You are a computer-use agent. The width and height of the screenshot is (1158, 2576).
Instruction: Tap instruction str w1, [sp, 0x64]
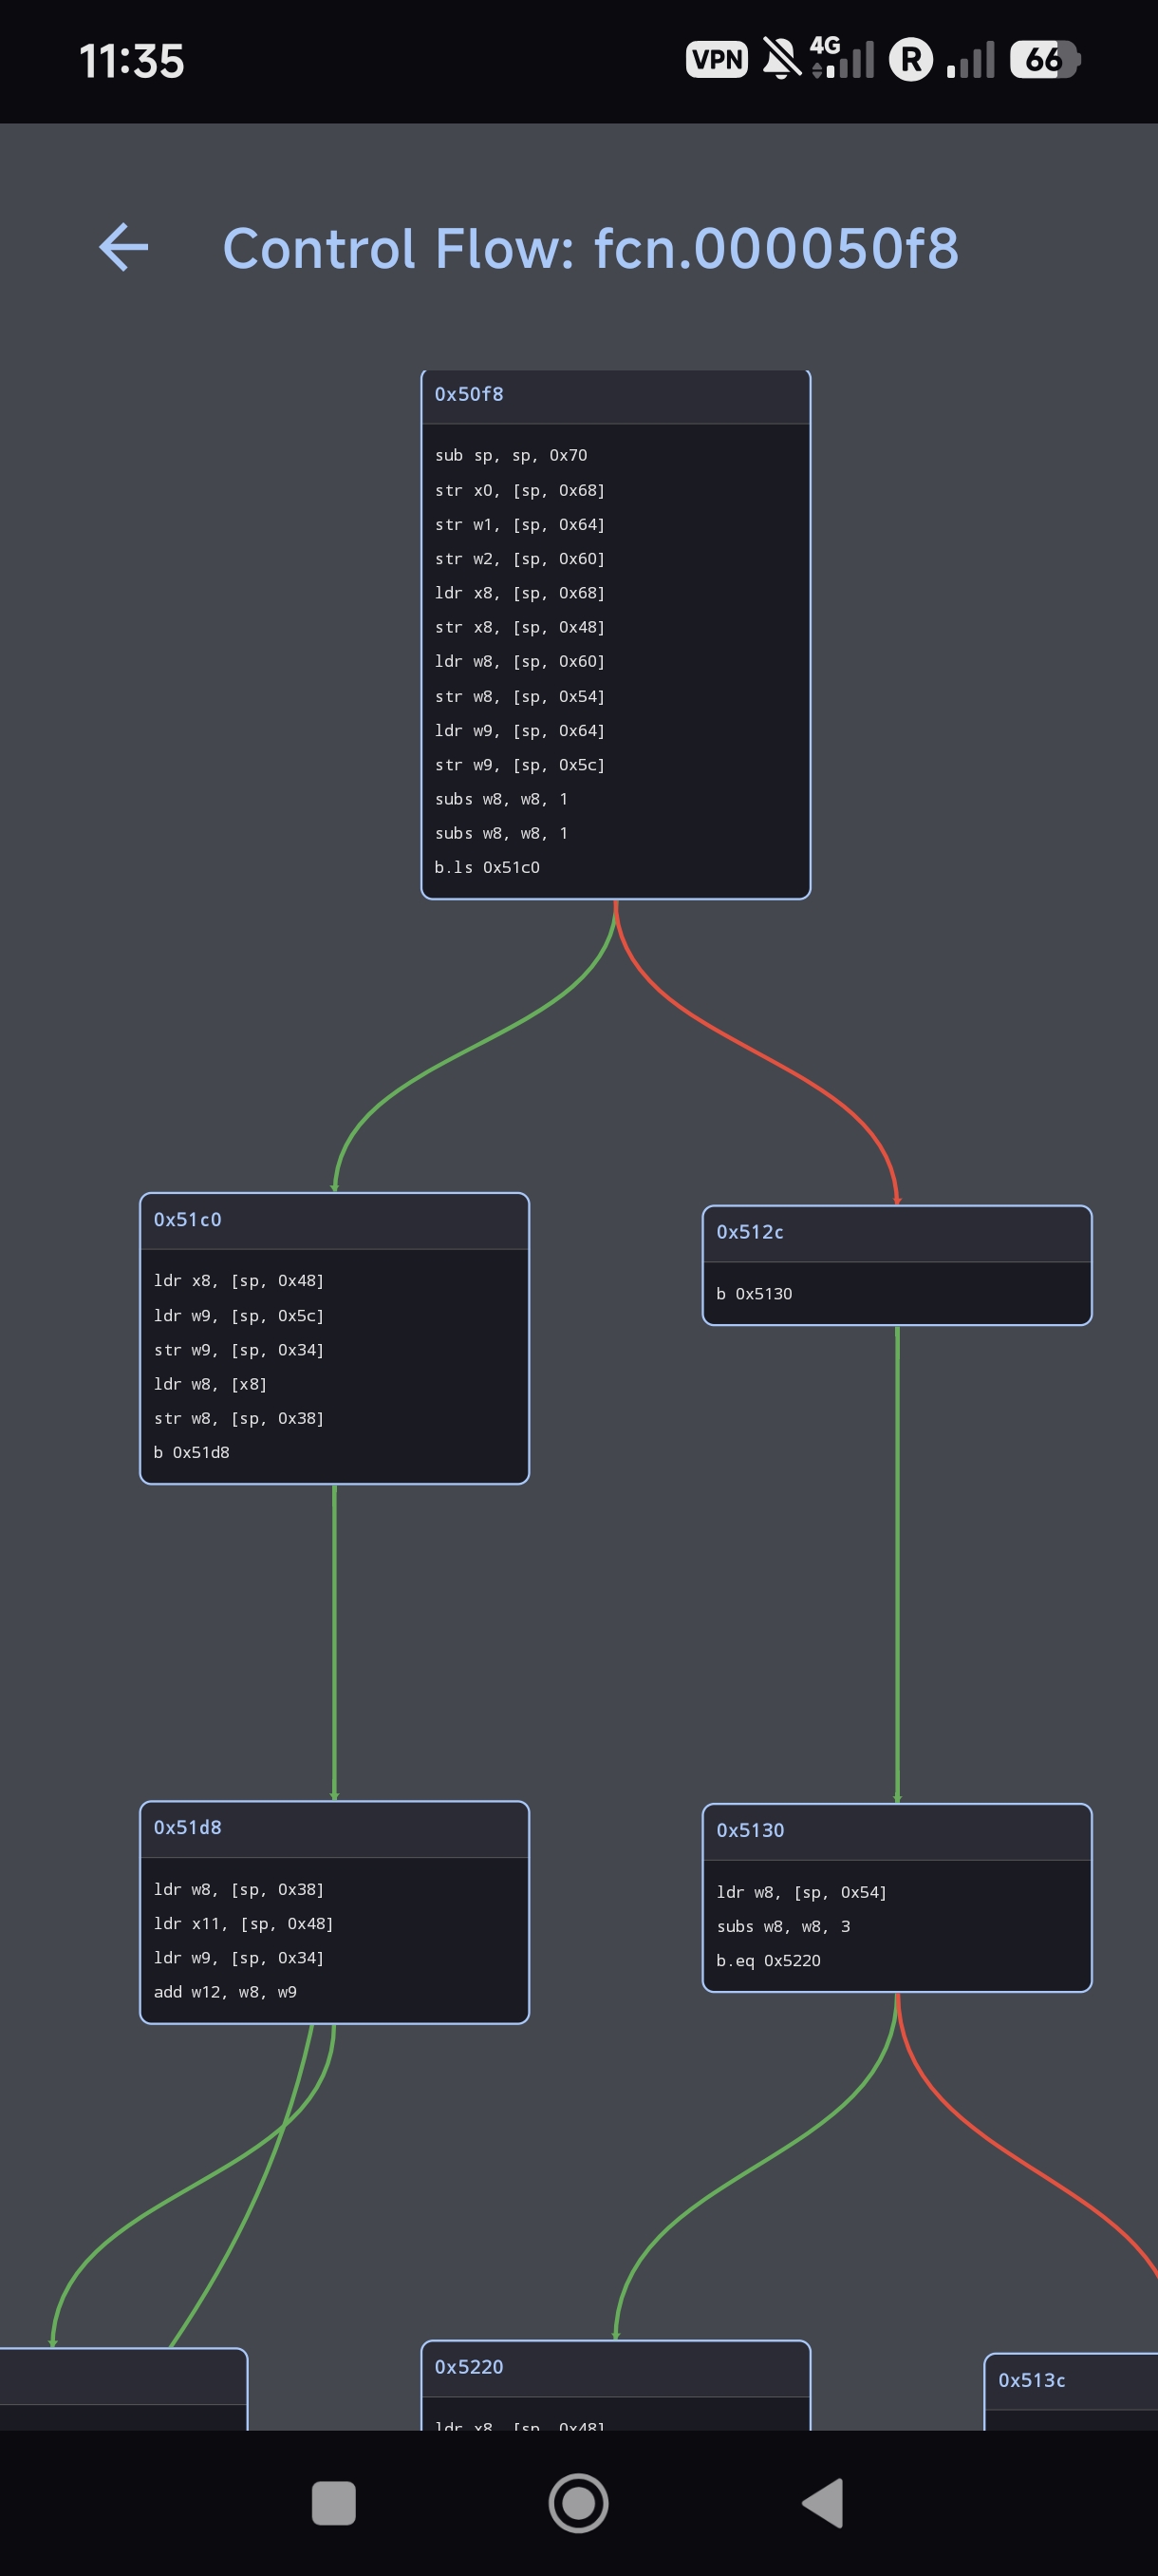tap(519, 524)
